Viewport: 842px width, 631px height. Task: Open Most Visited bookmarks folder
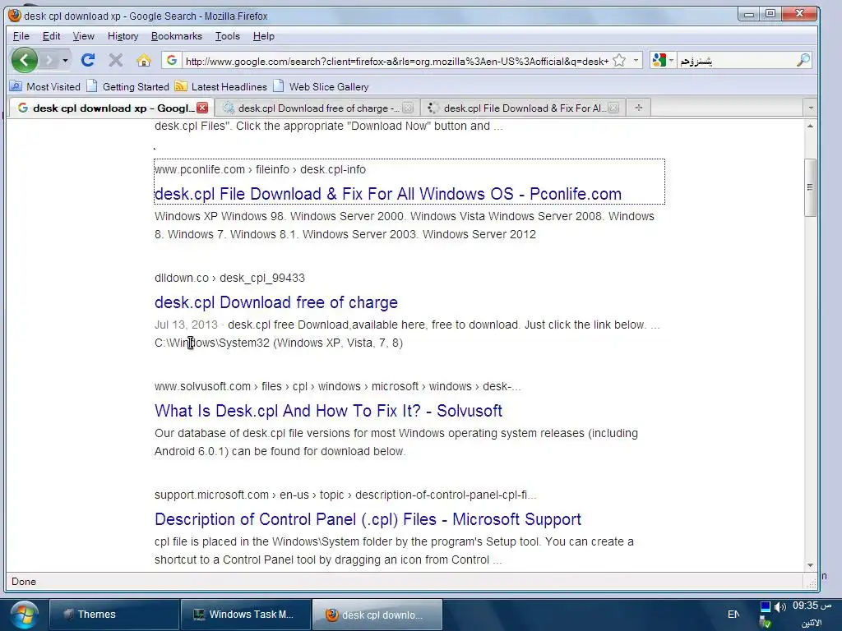(45, 86)
